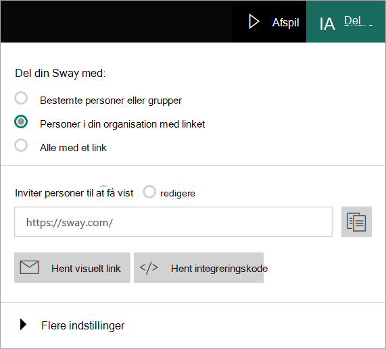The height and width of the screenshot is (349, 386).
Task: Select Bestemte personer eller grupper radio button
Action: pyautogui.click(x=21, y=98)
